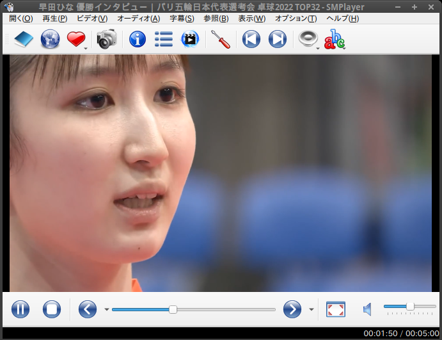The image size is (442, 340).
Task: Go to previous track in toolbar
Action: click(x=251, y=39)
